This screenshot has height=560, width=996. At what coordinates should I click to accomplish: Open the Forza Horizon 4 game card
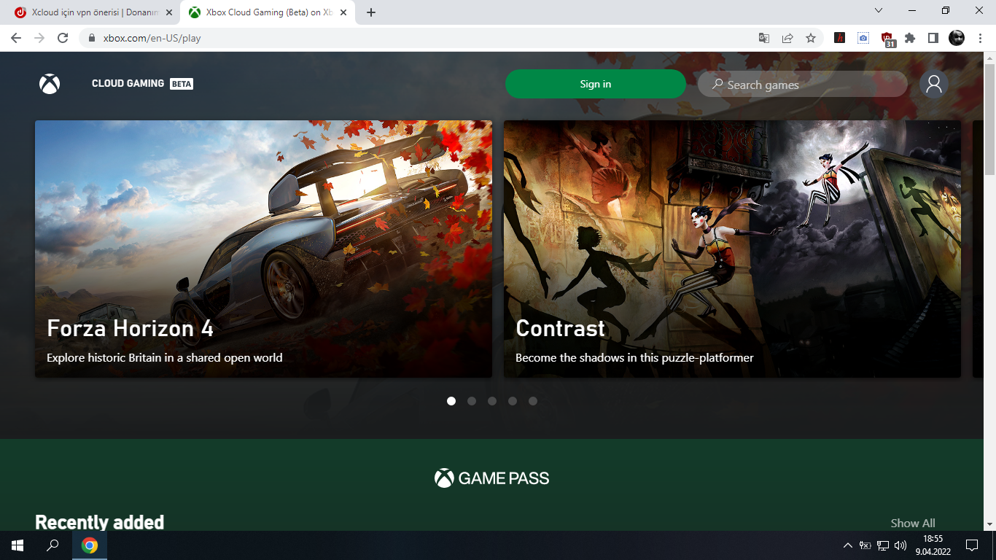tap(263, 249)
